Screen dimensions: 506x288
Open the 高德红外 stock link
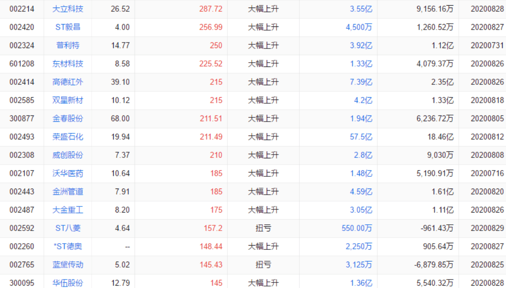tap(68, 82)
